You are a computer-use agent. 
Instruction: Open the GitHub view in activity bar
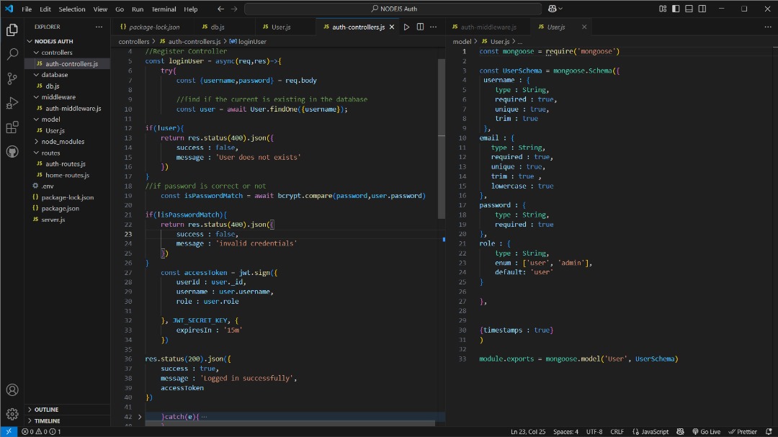point(12,152)
